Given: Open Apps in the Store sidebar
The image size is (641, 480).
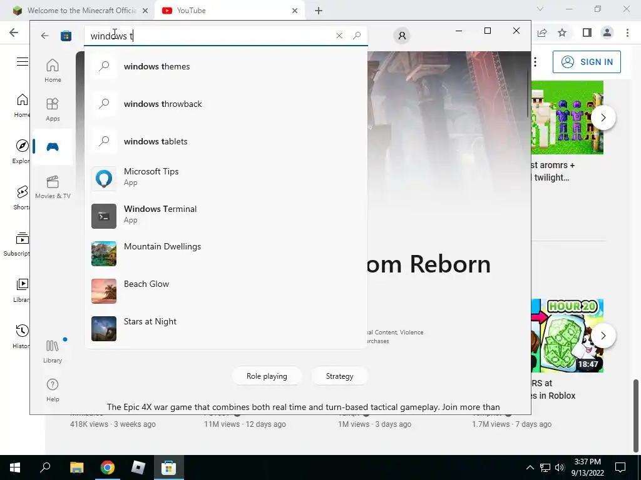Looking at the screenshot, I should 53,109.
